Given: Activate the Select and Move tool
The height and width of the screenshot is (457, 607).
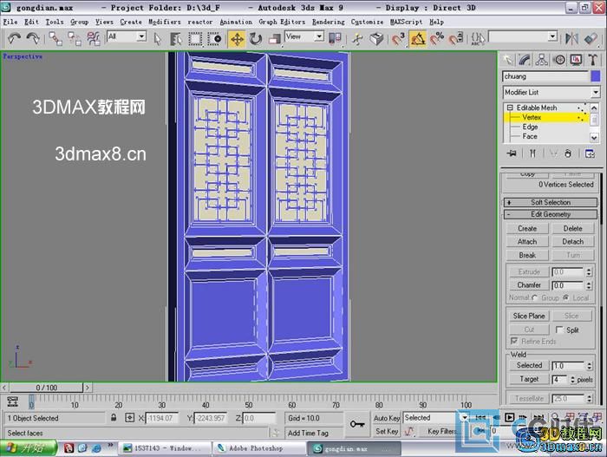Looking at the screenshot, I should (237, 39).
